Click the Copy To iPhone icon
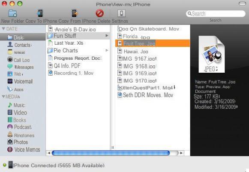 pos(40,13)
